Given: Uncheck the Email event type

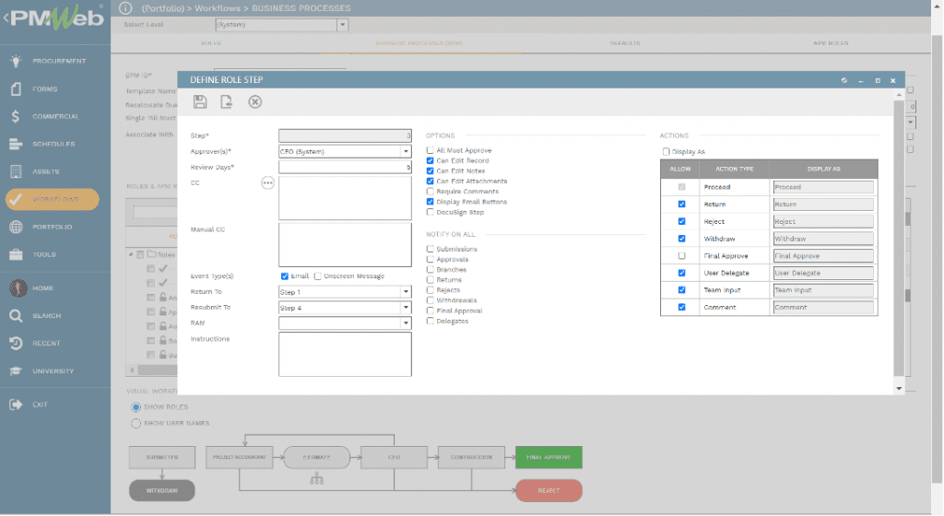Looking at the screenshot, I should pyautogui.click(x=284, y=276).
